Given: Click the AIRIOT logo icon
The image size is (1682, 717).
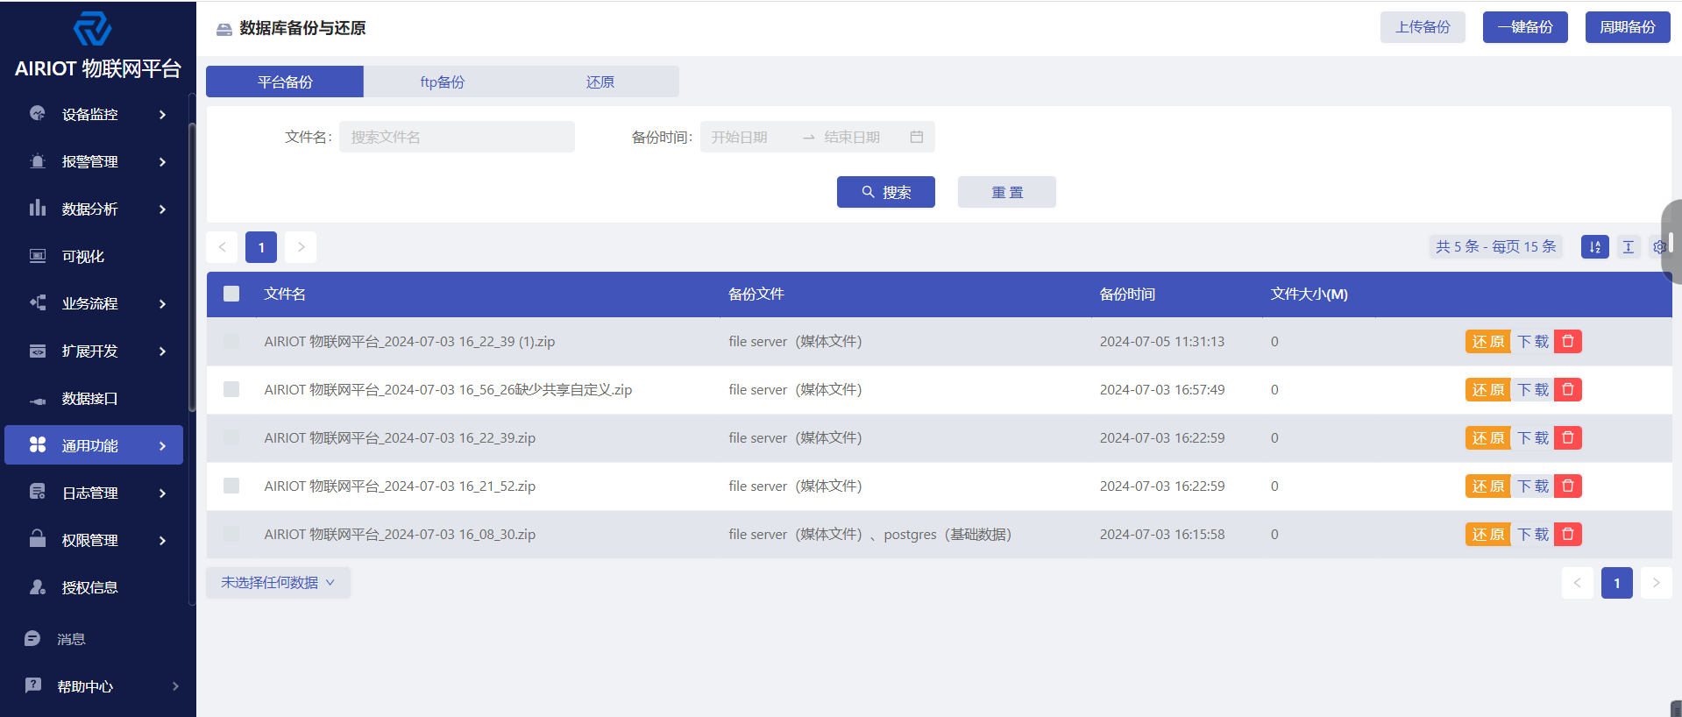Looking at the screenshot, I should (x=92, y=29).
